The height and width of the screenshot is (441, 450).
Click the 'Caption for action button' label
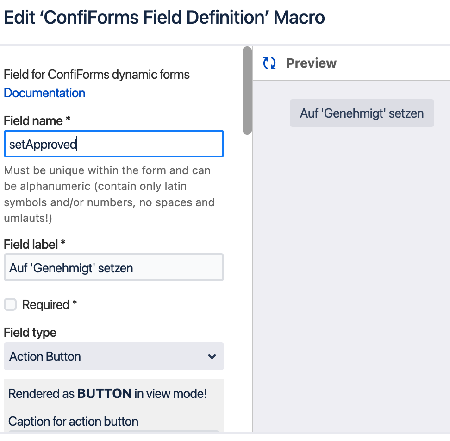[73, 422]
